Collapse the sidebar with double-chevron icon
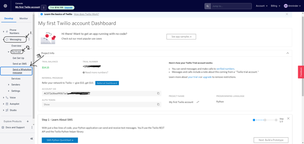Screen dimensions: 304x144 pos(32,139)
